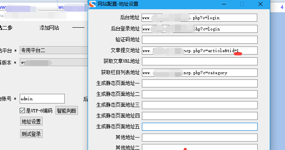Focus the 后台地址 input field
This screenshot has height=150, width=285.
pos(199,18)
